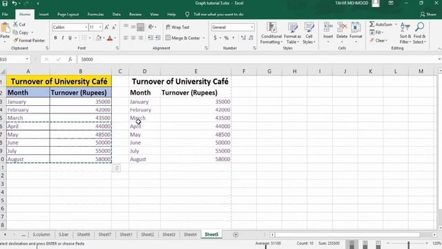Toggle Merge & Center
The image size is (442, 249).
click(x=182, y=38)
